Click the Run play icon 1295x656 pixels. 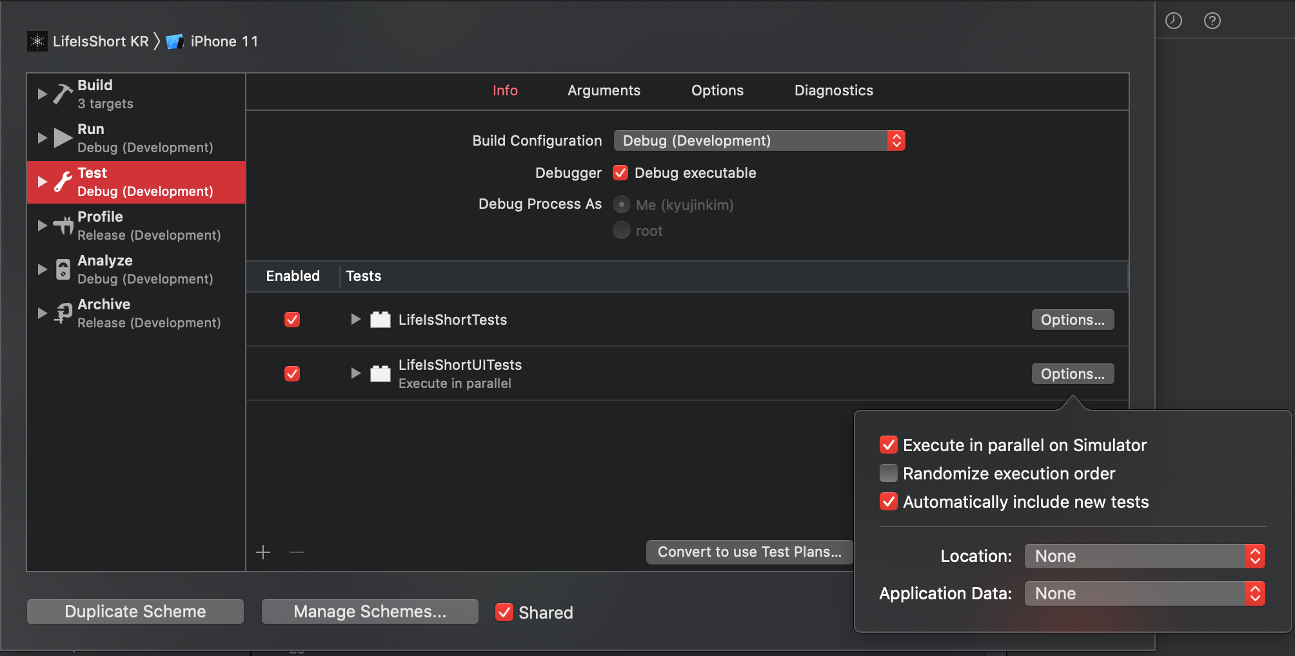coord(63,138)
